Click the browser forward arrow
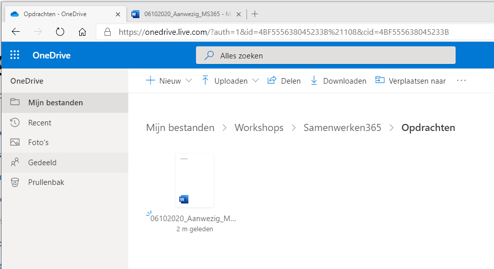Screen dimensions: 494x269 (38, 32)
